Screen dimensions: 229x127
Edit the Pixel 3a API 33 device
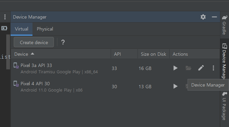201,68
